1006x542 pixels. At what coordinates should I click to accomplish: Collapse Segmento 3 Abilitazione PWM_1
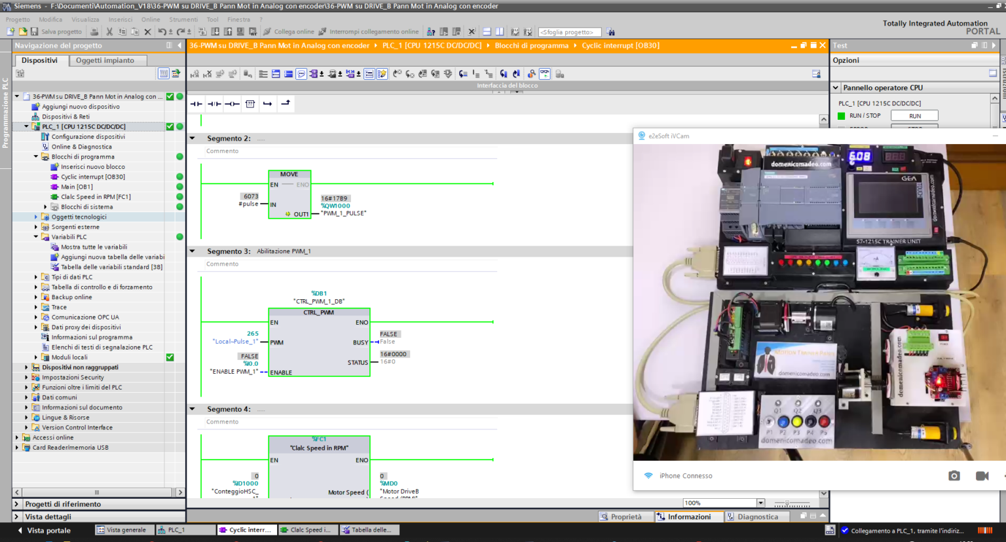[193, 251]
